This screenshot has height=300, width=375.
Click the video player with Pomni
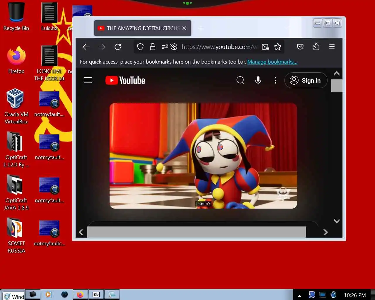pyautogui.click(x=203, y=156)
